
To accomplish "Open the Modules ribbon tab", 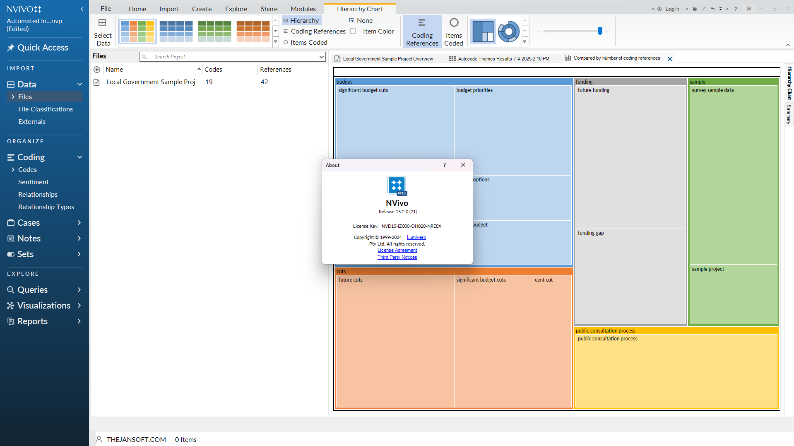I will coord(303,9).
